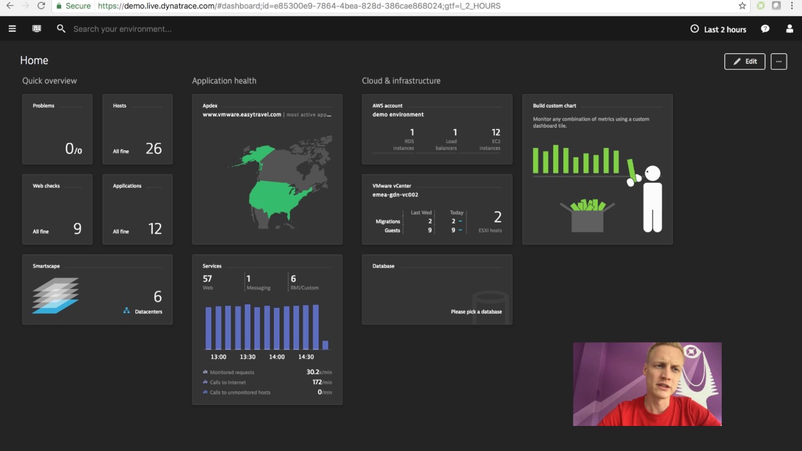The width and height of the screenshot is (802, 451).
Task: Click the 12 EC2 instances count
Action: click(x=496, y=132)
